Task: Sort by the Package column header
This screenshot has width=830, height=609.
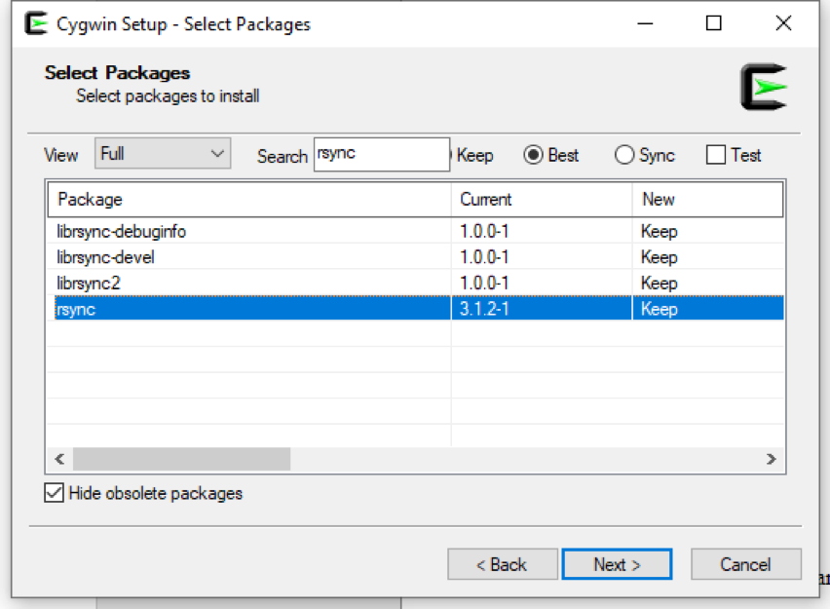Action: point(249,200)
